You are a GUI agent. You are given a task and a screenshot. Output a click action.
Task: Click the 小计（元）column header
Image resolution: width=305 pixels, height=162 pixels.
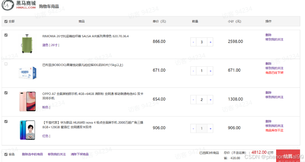(235, 21)
